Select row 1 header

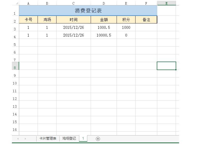(15, 11)
